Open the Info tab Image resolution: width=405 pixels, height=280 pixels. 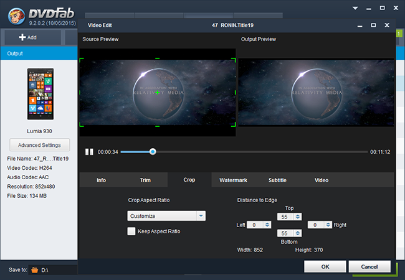pyautogui.click(x=101, y=180)
